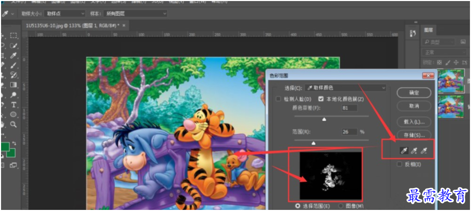The image size is (471, 212).
Task: Select the top layer thumbnail
Action: [451, 81]
